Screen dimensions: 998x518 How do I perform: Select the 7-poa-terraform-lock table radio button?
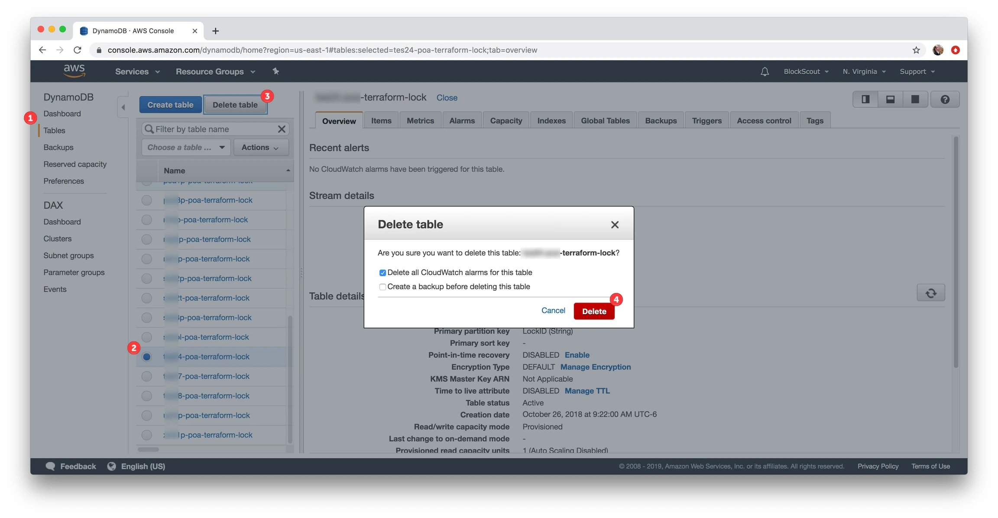(147, 376)
